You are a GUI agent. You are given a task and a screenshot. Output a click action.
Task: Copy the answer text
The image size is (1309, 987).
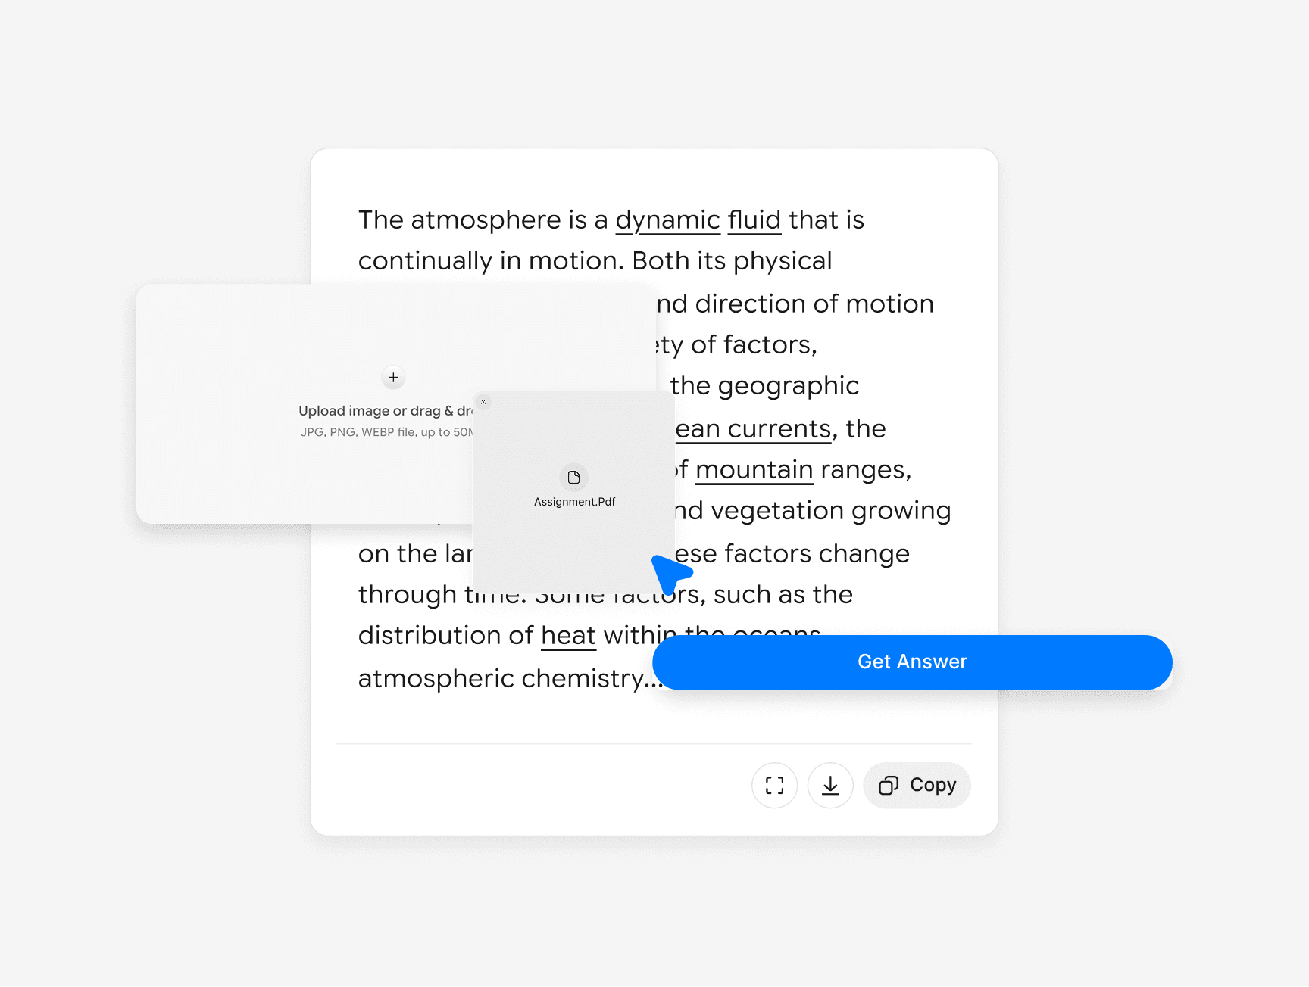[917, 786]
